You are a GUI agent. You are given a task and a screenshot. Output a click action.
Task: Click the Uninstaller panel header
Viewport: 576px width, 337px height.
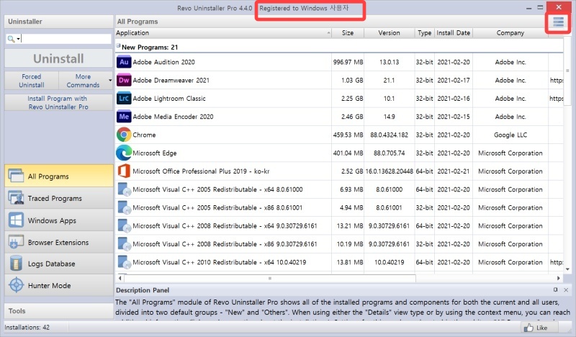point(59,22)
